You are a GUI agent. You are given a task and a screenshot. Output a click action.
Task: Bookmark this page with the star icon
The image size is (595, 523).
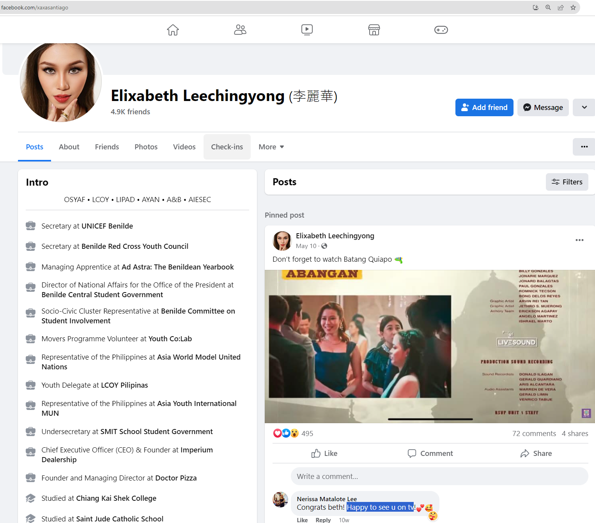573,7
